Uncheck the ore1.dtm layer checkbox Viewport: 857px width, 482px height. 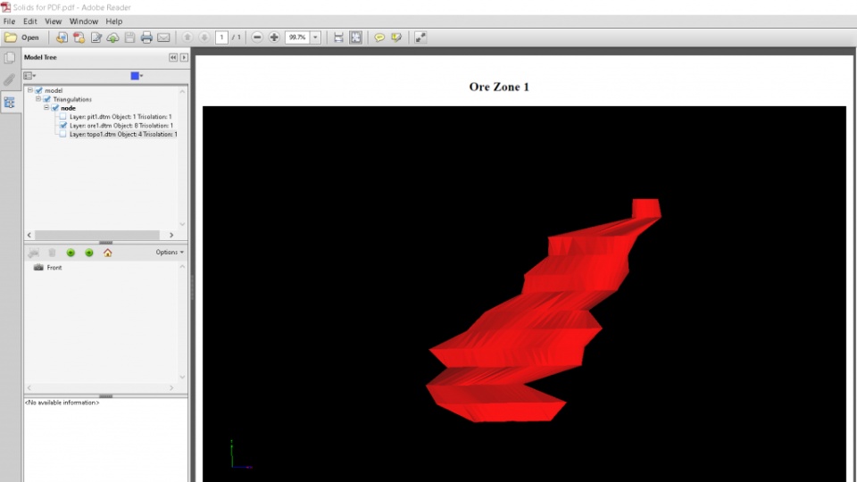point(62,125)
